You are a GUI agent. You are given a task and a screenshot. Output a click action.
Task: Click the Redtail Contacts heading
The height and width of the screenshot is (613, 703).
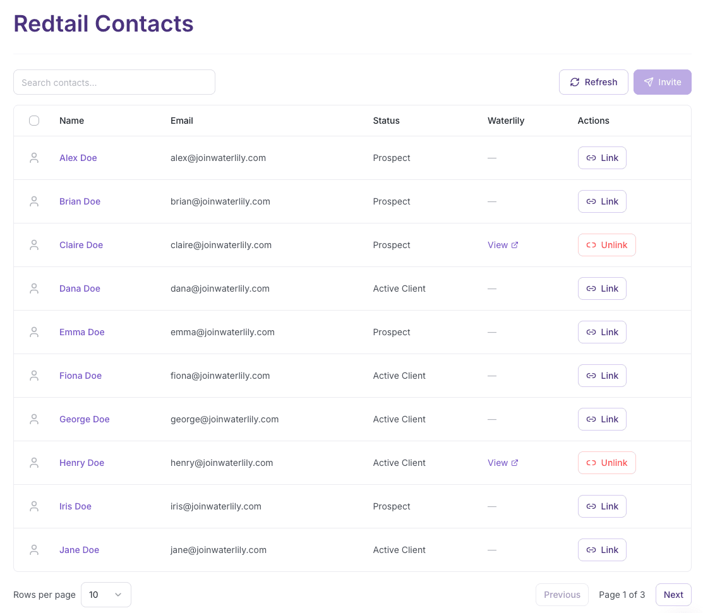click(x=104, y=23)
